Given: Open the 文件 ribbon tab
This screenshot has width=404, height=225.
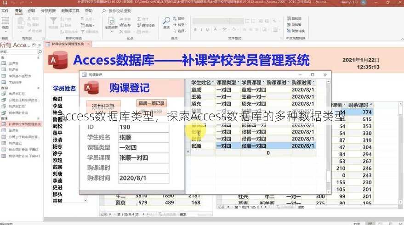Looking at the screenshot, I should (x=5, y=11).
